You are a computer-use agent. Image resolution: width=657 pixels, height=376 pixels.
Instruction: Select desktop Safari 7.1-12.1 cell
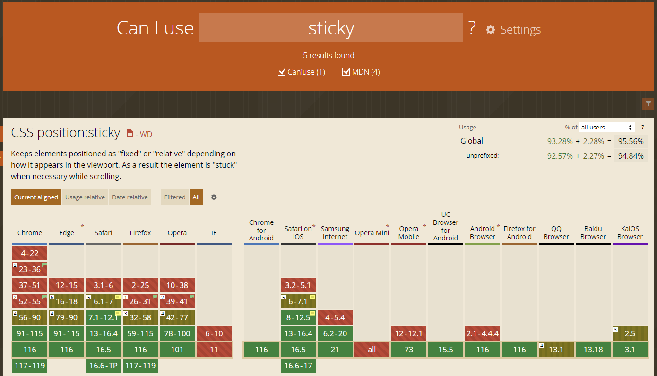(x=104, y=317)
